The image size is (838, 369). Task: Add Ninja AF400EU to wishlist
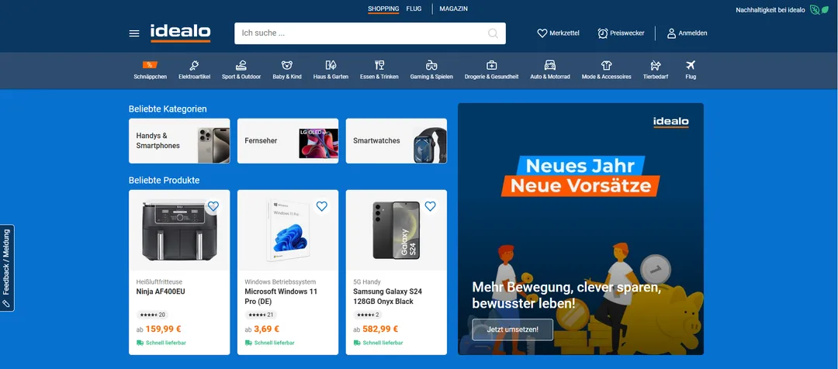(213, 206)
